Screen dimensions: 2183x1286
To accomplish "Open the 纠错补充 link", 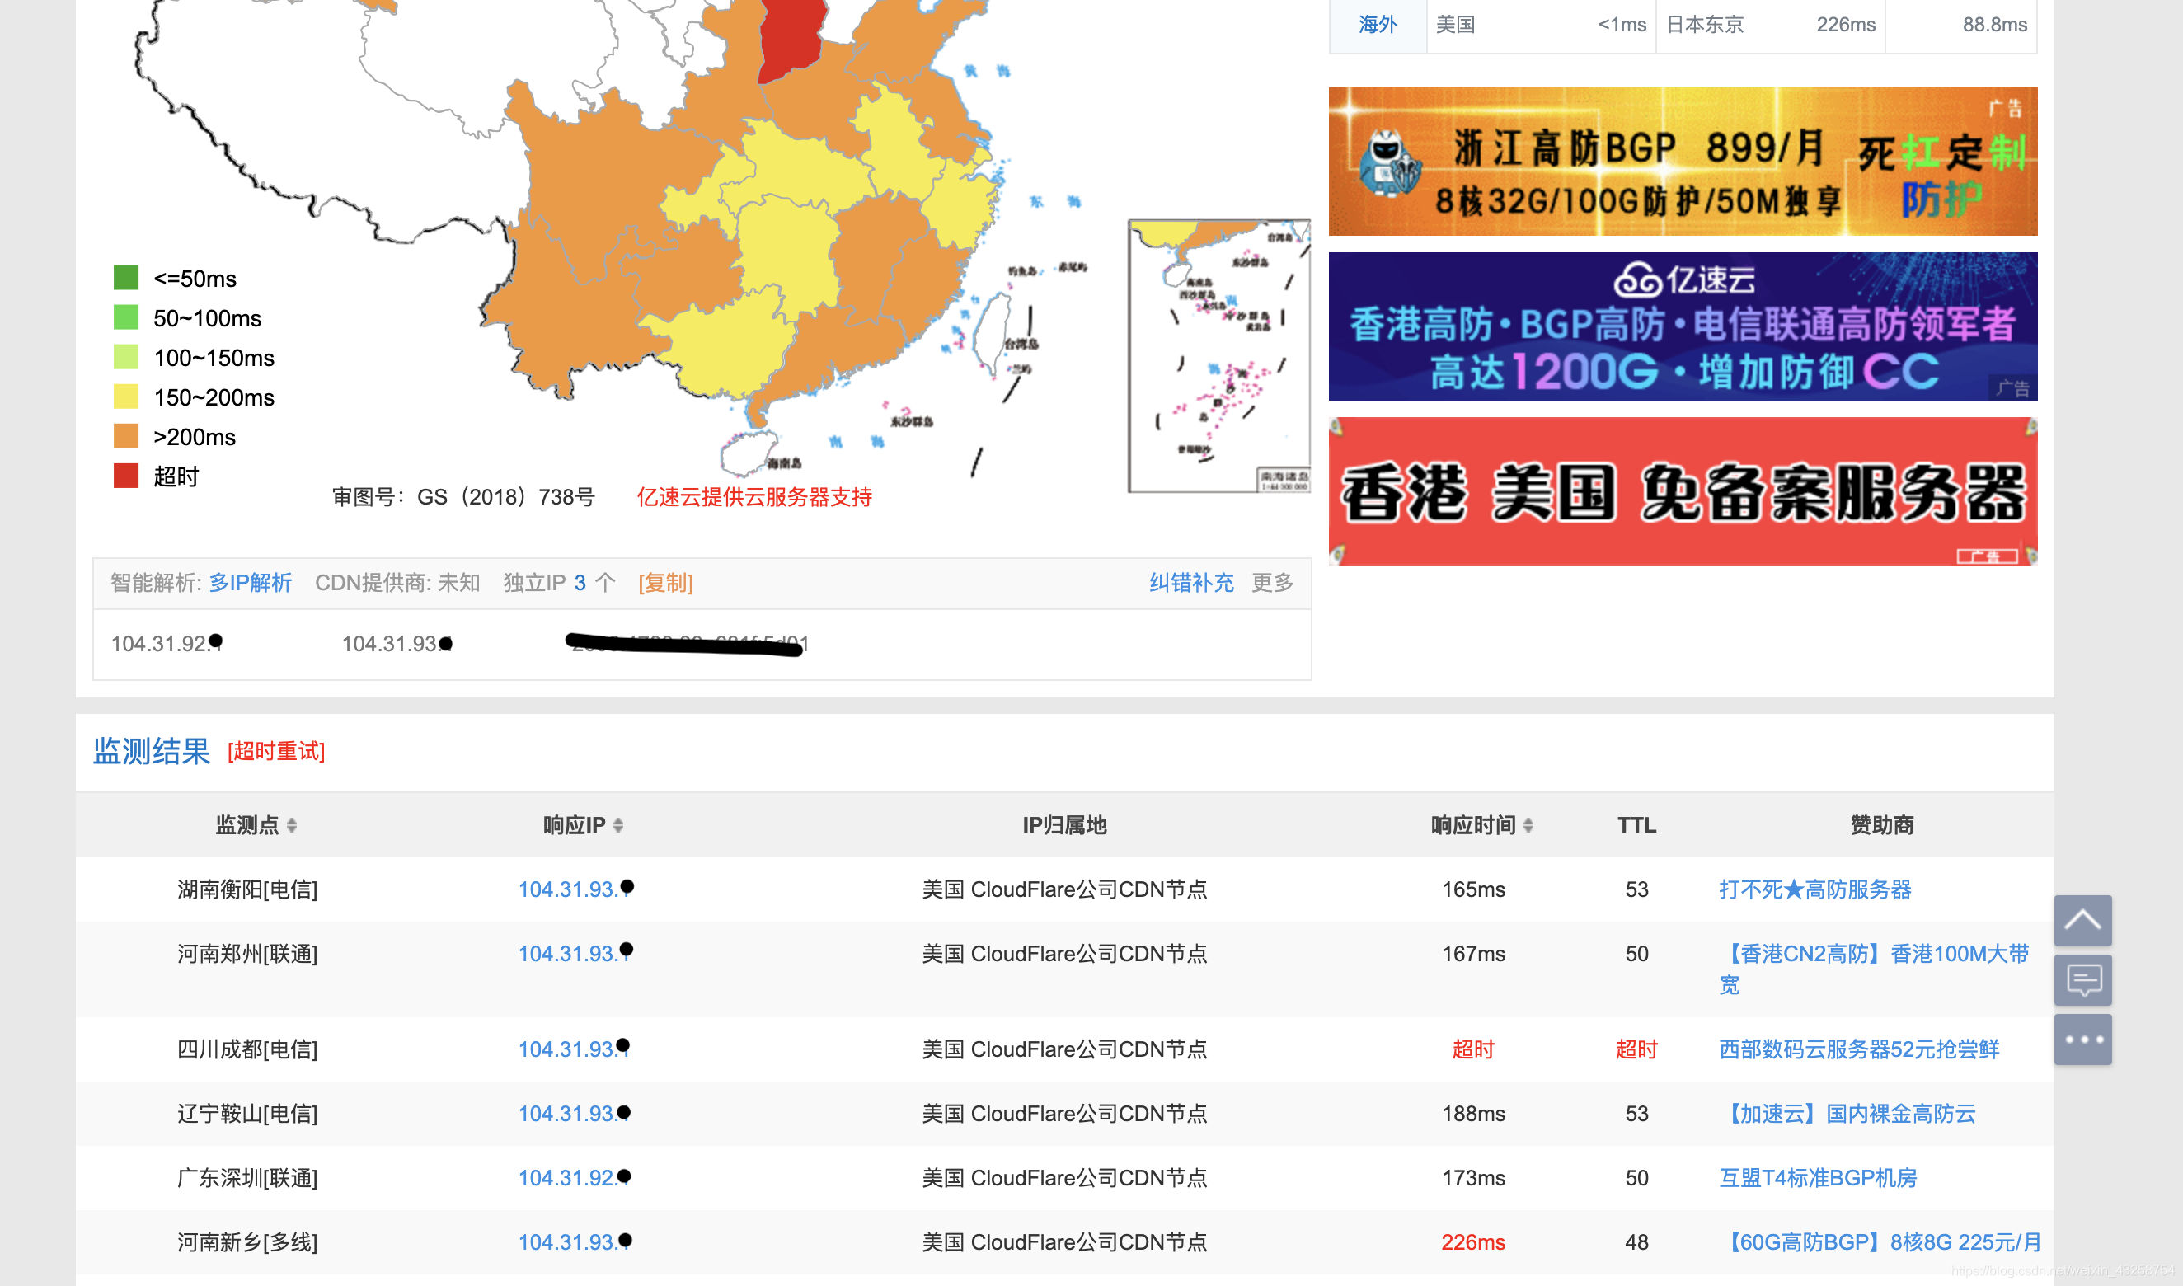I will 1191,582.
